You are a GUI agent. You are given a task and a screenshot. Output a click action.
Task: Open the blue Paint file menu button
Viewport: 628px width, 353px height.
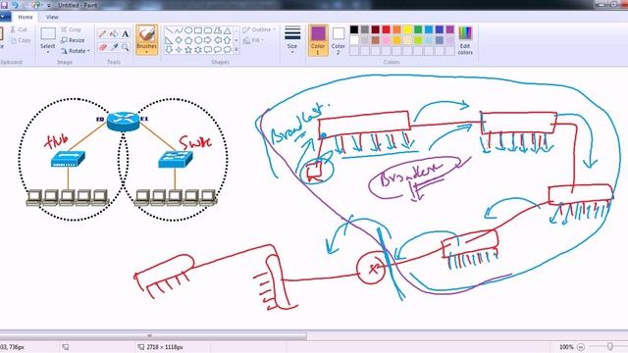(x=4, y=17)
